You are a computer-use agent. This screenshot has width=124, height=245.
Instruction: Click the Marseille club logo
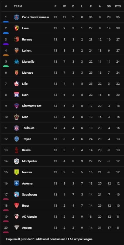[x=17, y=62]
